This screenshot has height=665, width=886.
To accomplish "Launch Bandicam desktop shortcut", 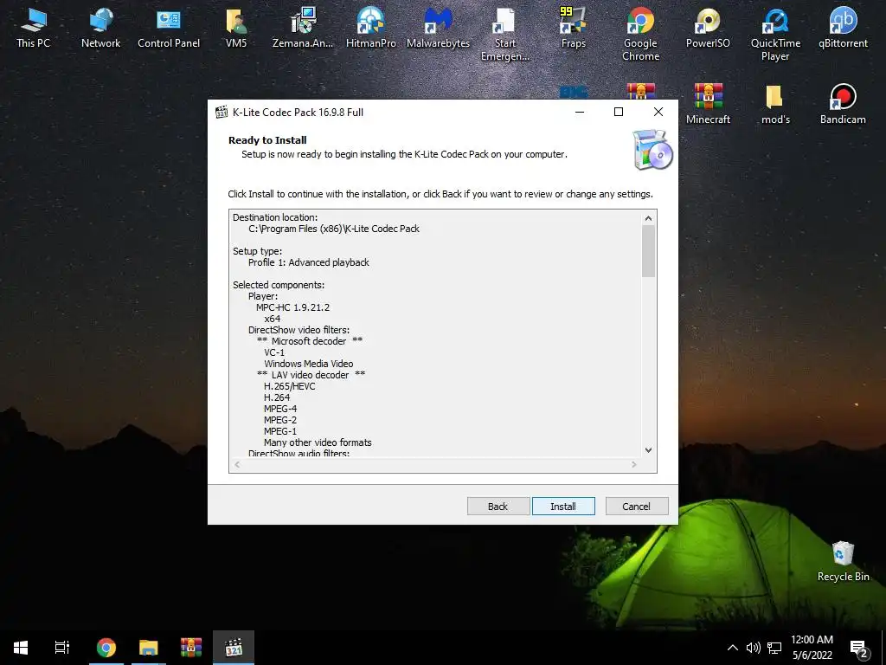I will (x=843, y=104).
